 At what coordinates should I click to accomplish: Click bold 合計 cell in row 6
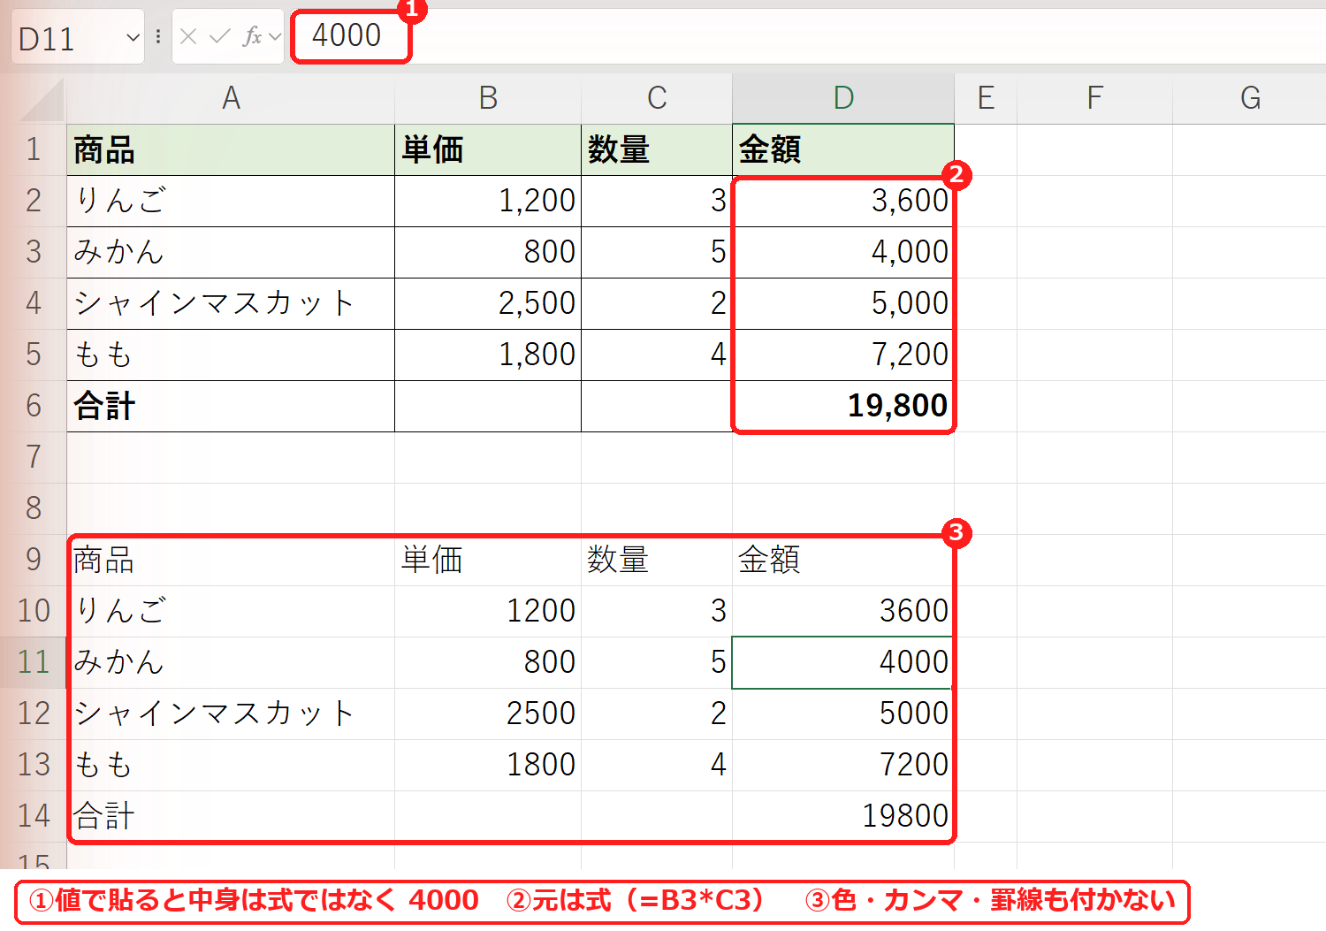click(x=231, y=406)
